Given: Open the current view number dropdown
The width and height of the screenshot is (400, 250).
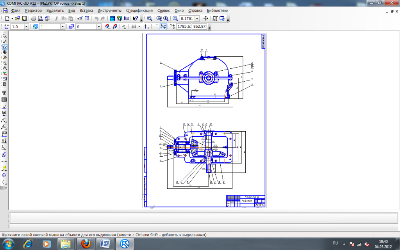Looking at the screenshot, I should [x=62, y=27].
